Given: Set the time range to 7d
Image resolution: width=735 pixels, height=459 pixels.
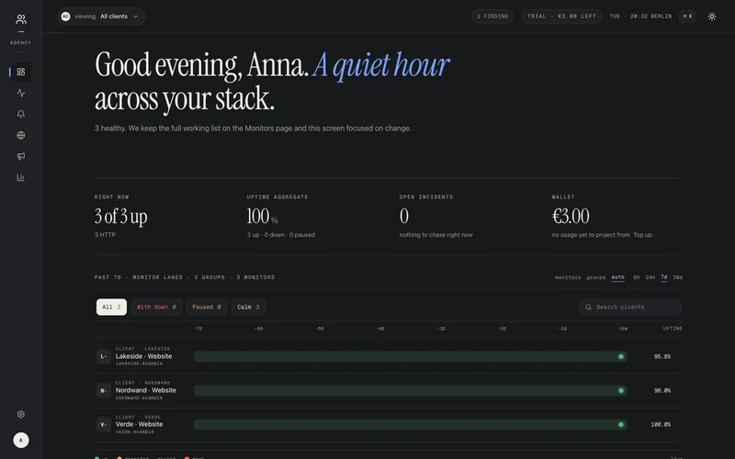Looking at the screenshot, I should tap(663, 277).
